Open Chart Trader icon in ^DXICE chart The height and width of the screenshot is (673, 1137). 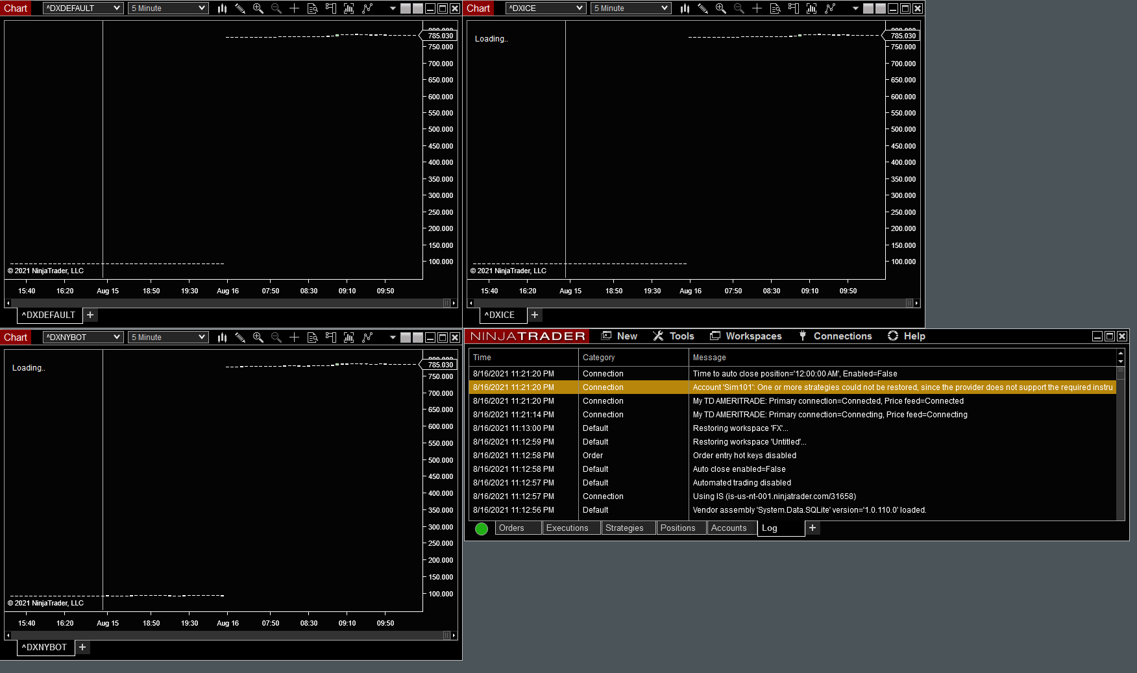[x=794, y=8]
